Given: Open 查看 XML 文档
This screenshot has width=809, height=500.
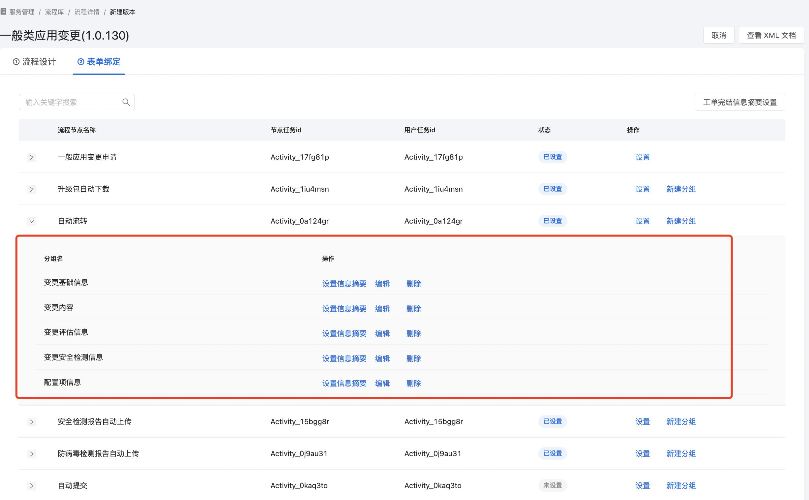Looking at the screenshot, I should pyautogui.click(x=771, y=35).
